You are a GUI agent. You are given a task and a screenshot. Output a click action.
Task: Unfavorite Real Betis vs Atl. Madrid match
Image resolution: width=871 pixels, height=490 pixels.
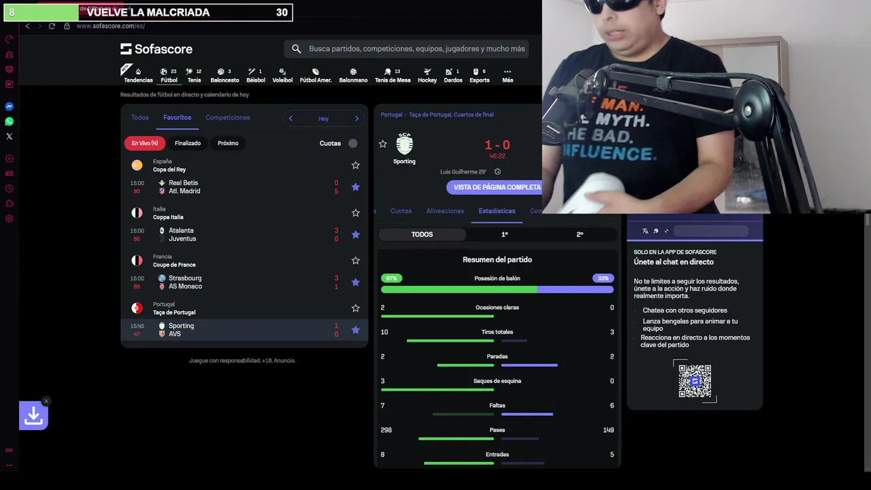pyautogui.click(x=355, y=187)
